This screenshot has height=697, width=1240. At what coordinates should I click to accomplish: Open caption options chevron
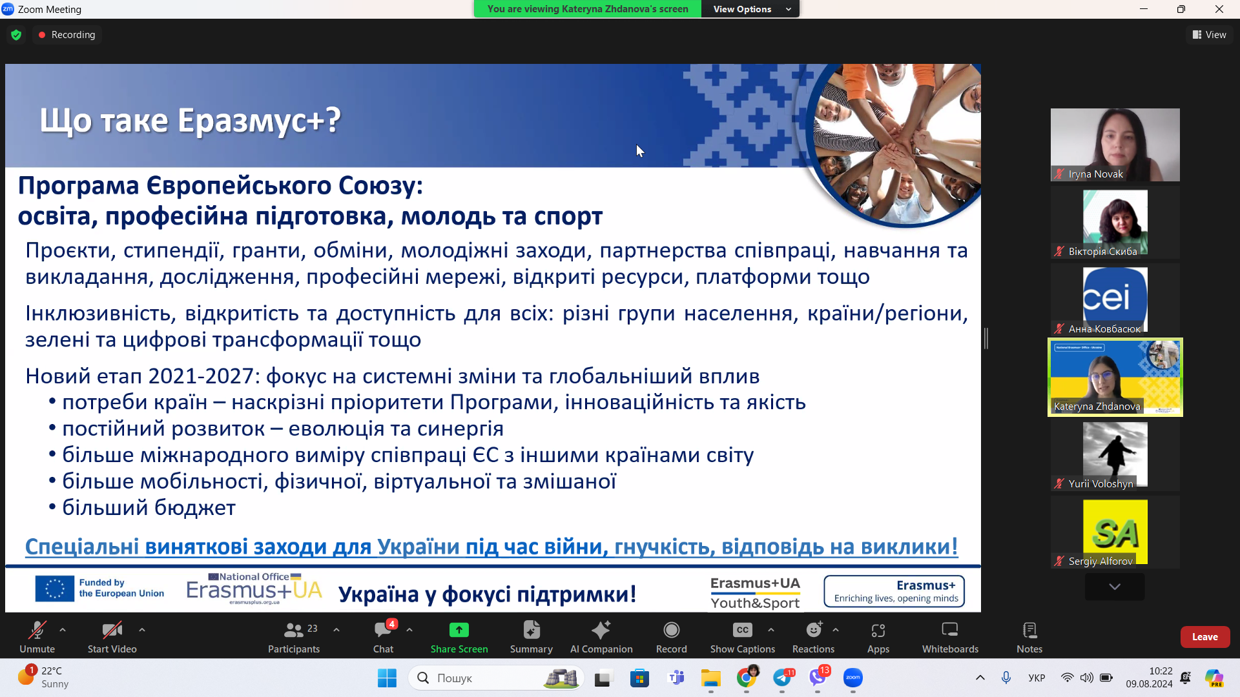pos(770,630)
